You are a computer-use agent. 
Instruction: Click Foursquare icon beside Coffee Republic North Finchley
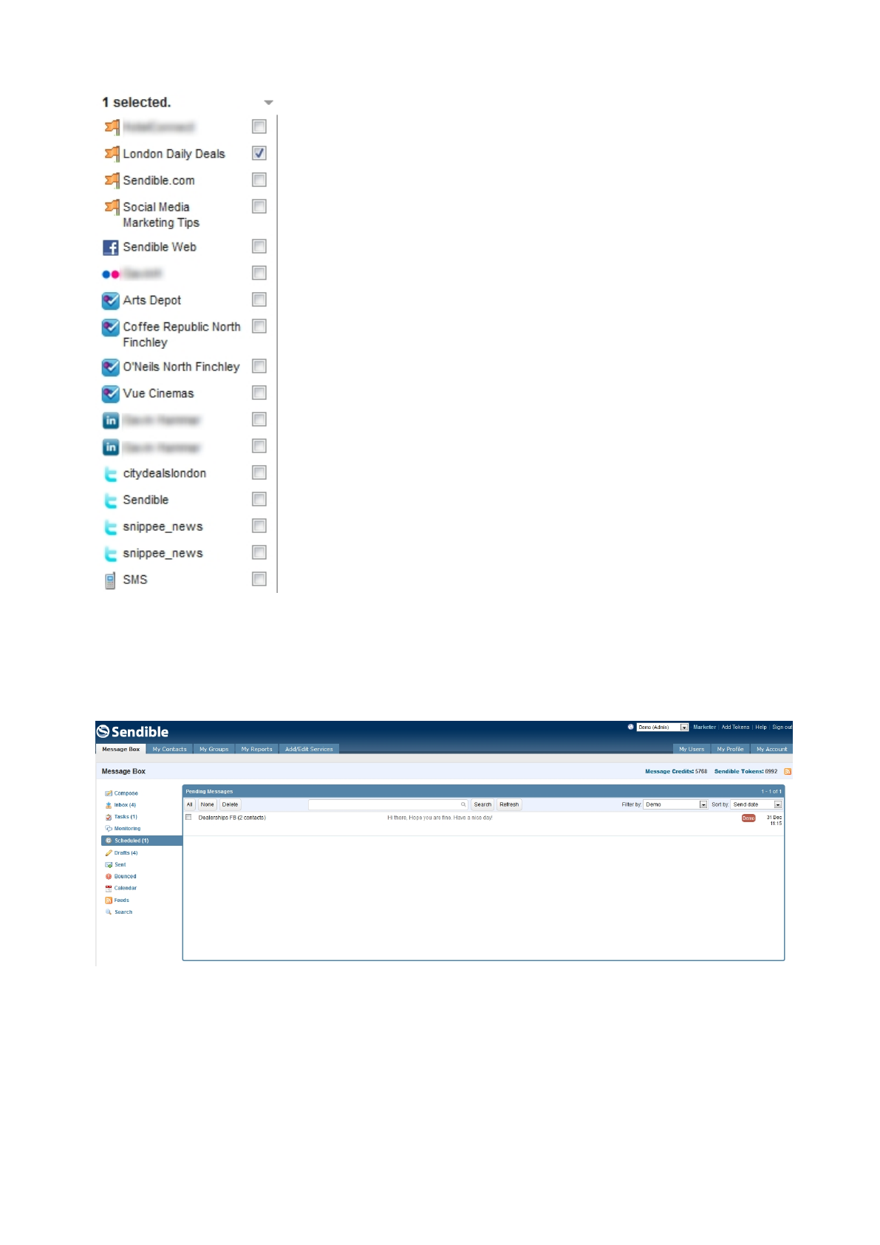(111, 328)
